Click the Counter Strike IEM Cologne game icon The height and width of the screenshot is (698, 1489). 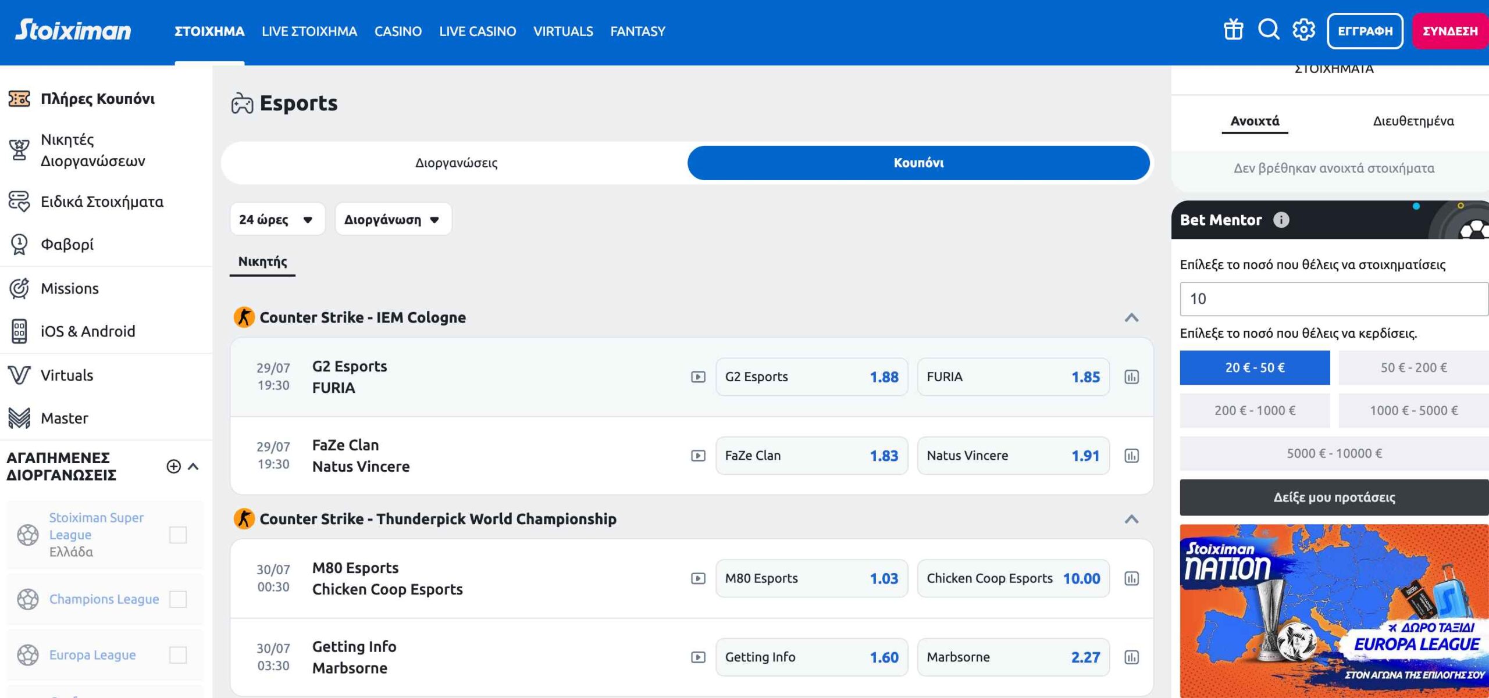244,317
